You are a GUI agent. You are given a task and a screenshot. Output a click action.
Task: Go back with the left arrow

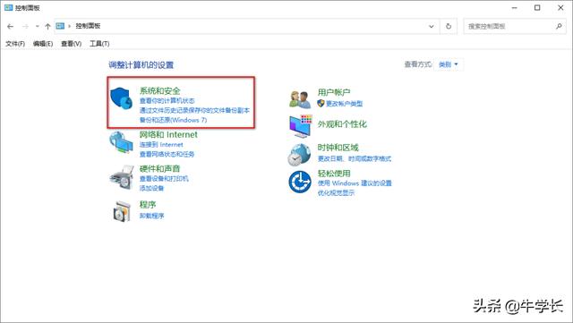click(10, 26)
